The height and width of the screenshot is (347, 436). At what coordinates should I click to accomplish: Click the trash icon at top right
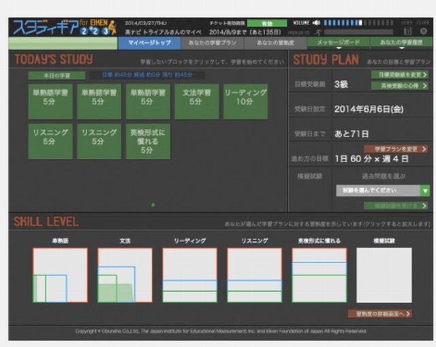(x=424, y=31)
